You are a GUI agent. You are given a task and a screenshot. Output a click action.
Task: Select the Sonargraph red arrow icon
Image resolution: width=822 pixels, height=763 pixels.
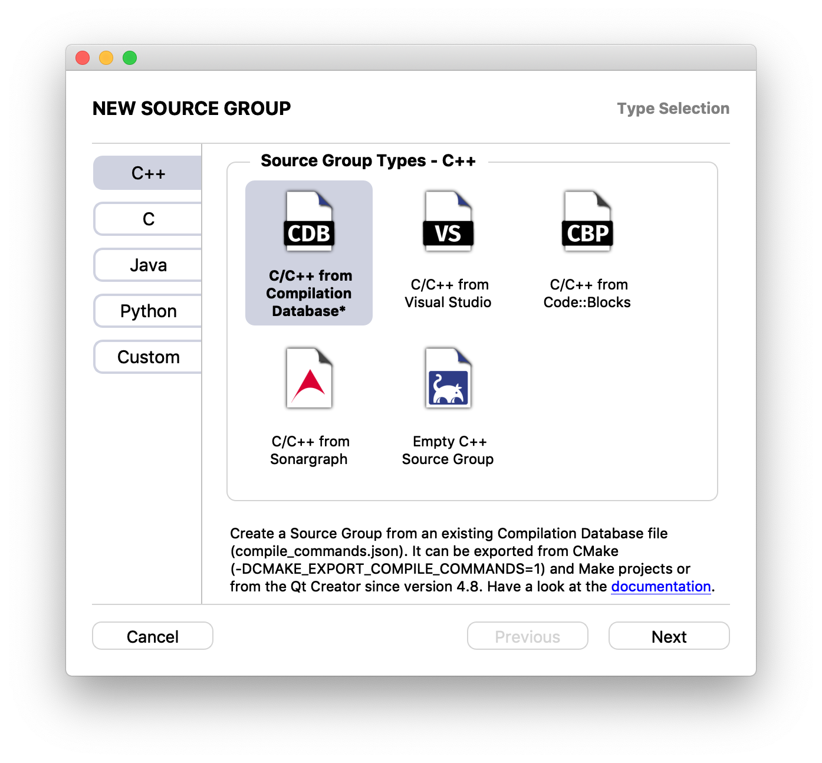[310, 378]
